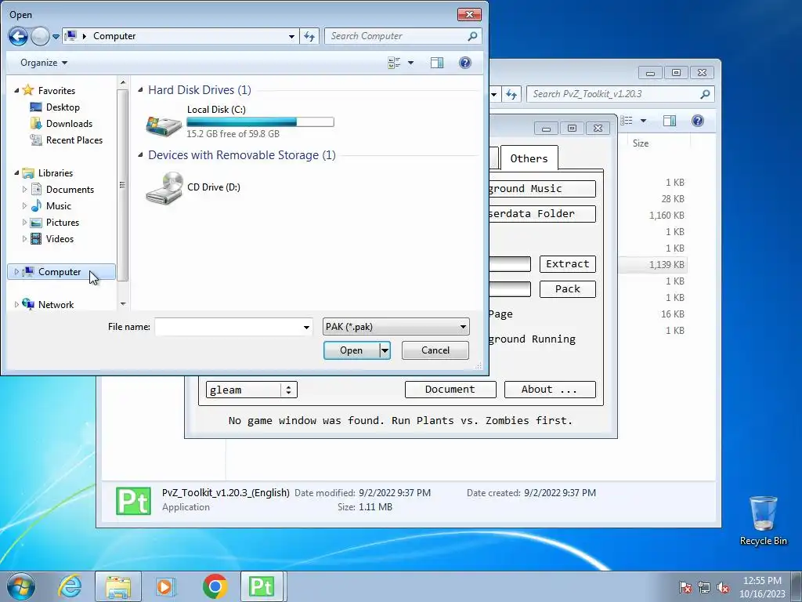Screen dimensions: 802x602
Task: Open Document in PvZ Toolkit
Action: (x=450, y=390)
